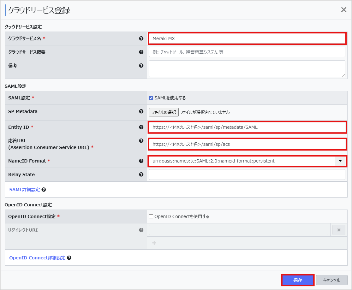
Task: Click help icon next to 備考
Action: (x=141, y=66)
